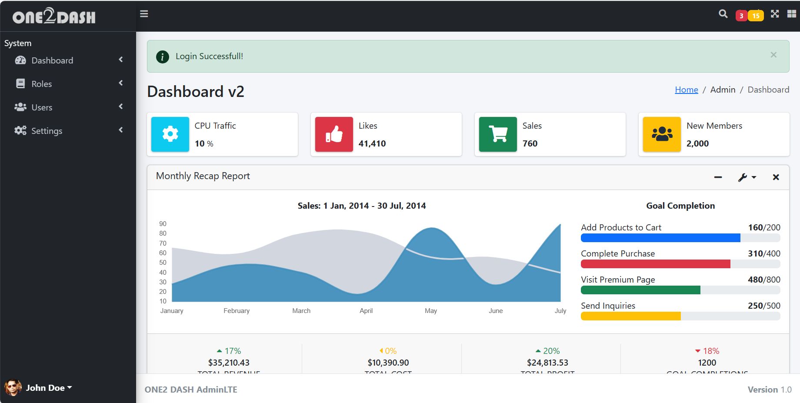Open the grid control sidebar icon

click(792, 14)
